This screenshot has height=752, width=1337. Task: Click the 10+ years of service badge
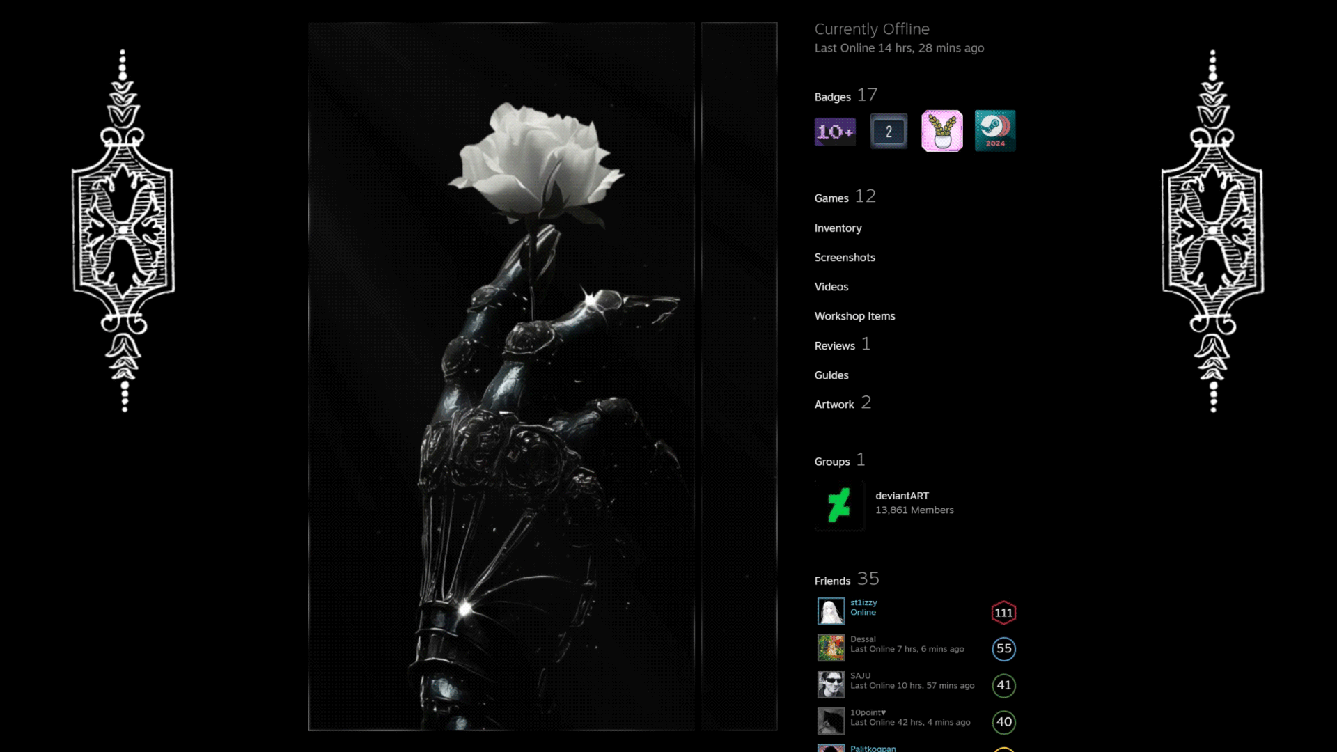[834, 132]
